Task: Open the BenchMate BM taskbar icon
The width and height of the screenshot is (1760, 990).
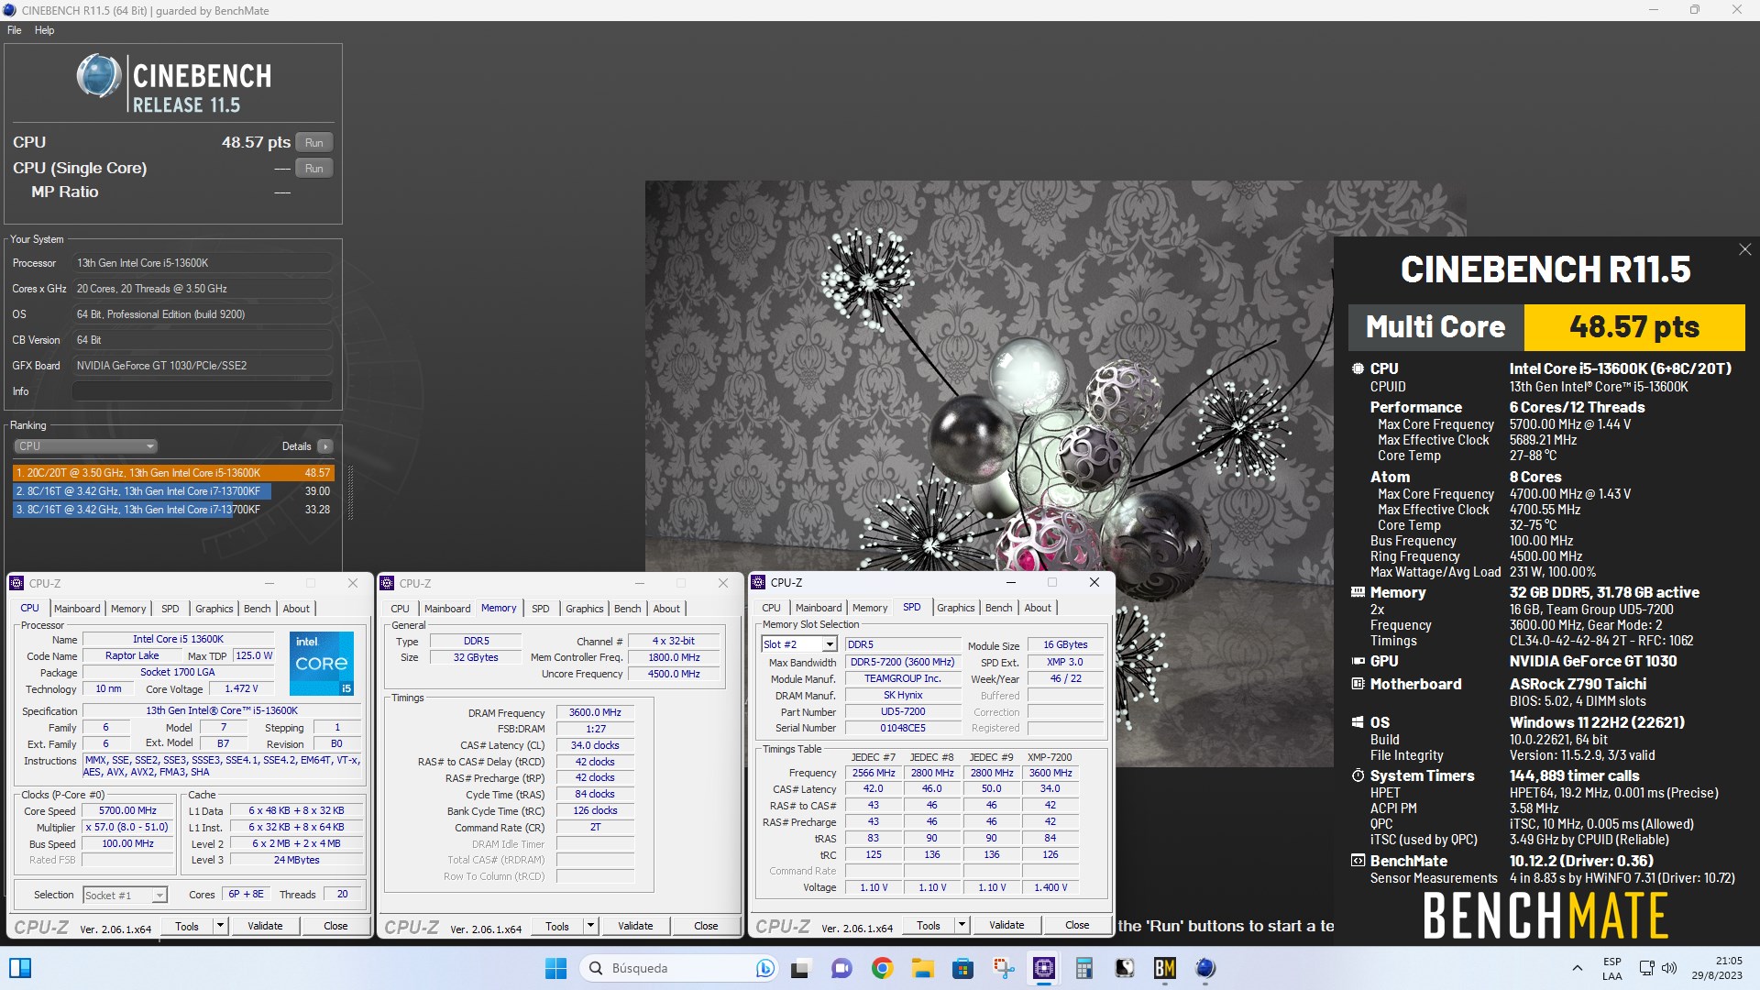Action: tap(1165, 968)
